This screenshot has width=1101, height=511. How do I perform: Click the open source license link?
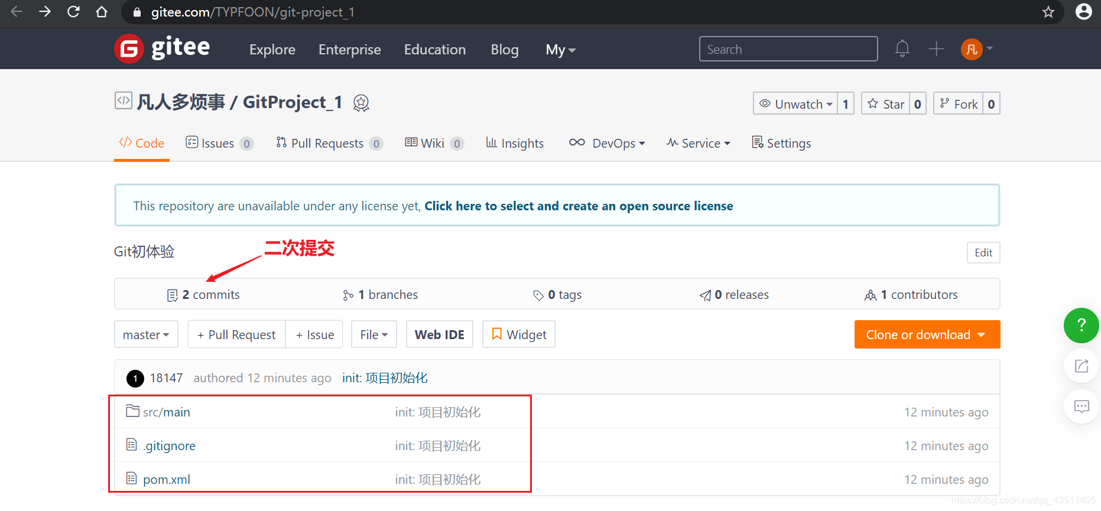click(579, 206)
